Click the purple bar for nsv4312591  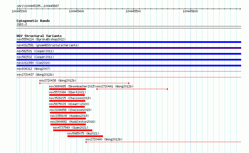click(x=129, y=48)
